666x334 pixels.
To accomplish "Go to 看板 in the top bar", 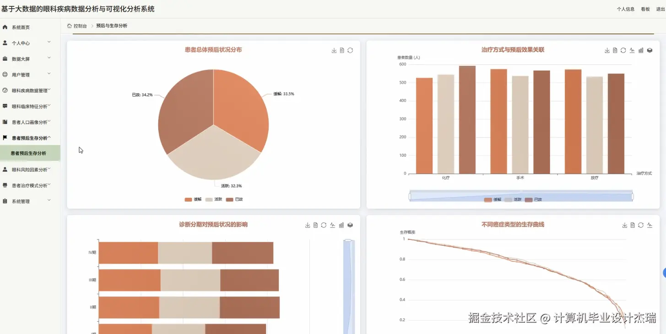I will coord(645,9).
